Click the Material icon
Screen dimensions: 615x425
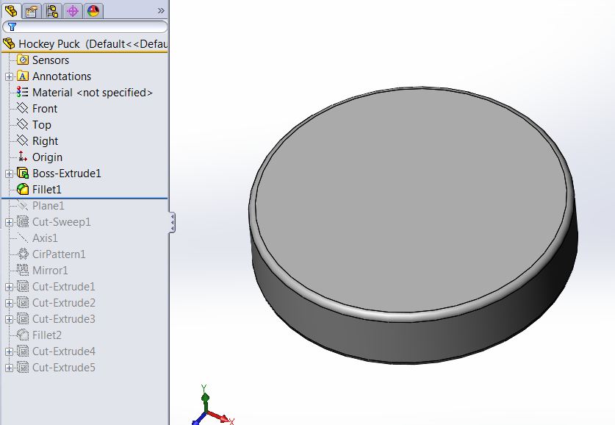click(22, 92)
